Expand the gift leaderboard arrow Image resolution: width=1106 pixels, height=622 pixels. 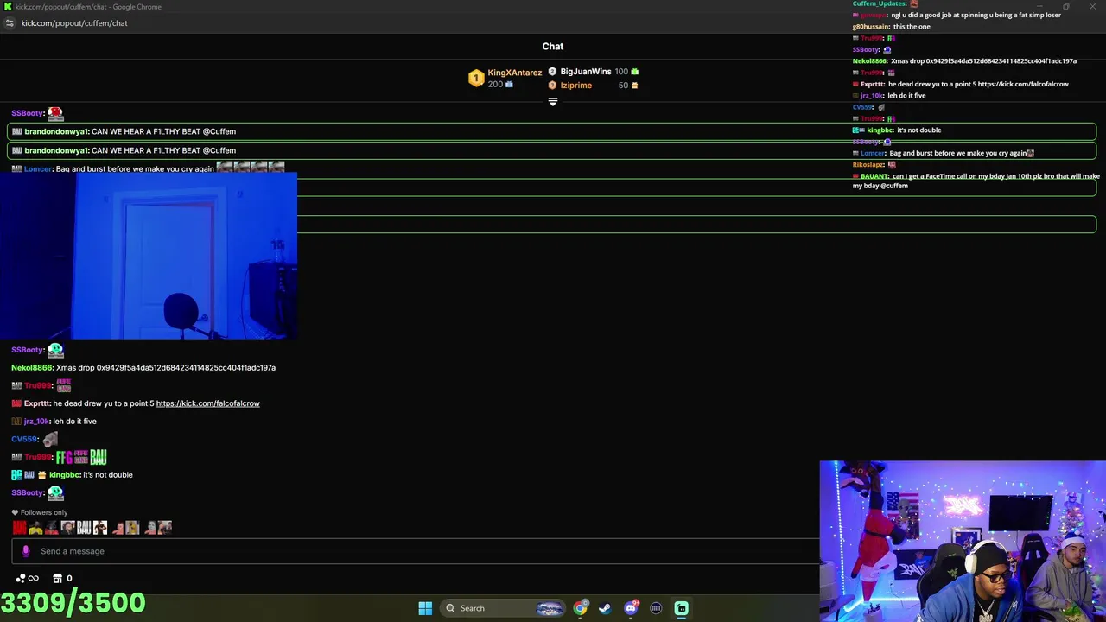click(553, 101)
